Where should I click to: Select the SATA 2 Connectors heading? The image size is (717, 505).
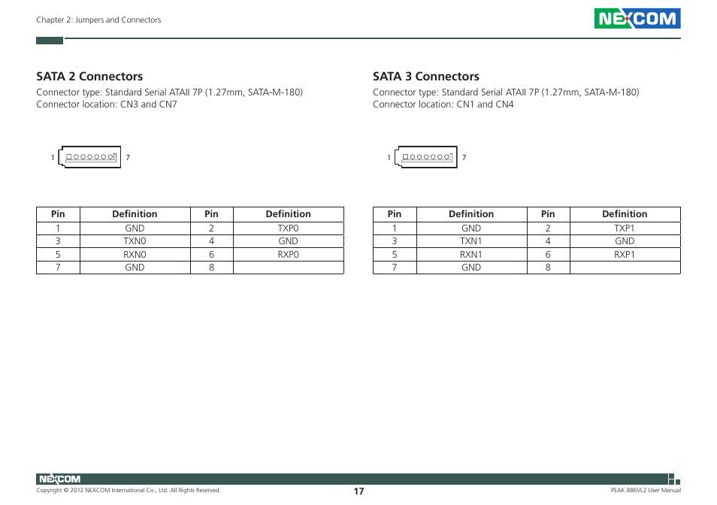89,77
